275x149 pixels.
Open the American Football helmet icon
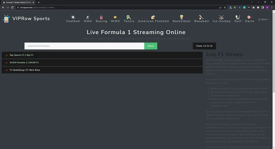153,17
